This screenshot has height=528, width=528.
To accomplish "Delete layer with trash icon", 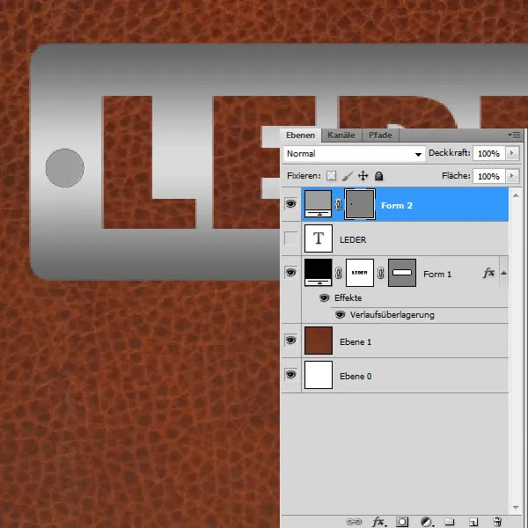I will 496,521.
